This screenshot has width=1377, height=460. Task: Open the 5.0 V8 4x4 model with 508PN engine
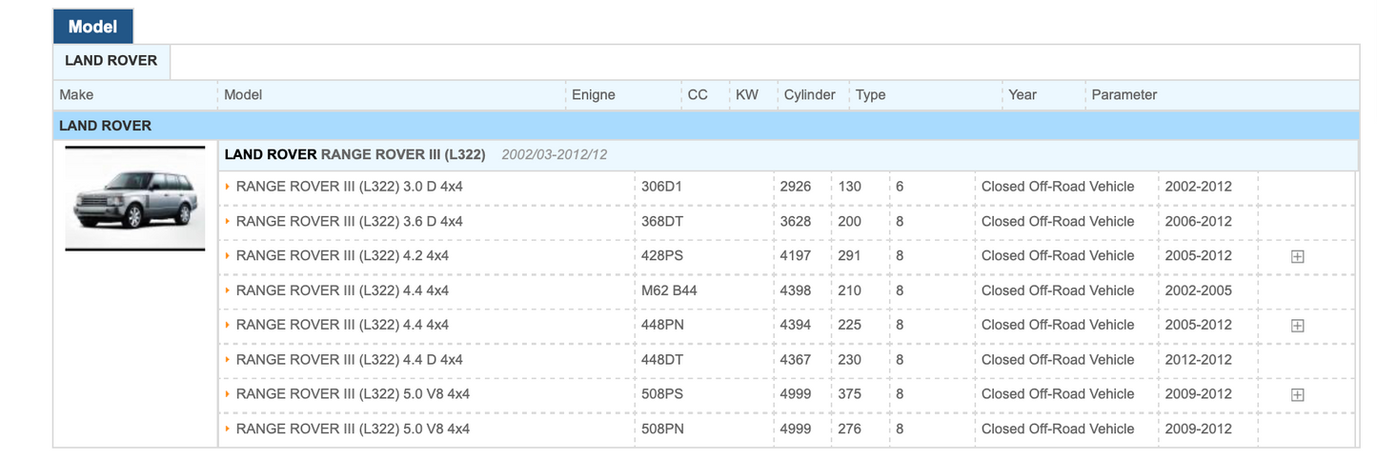353,429
